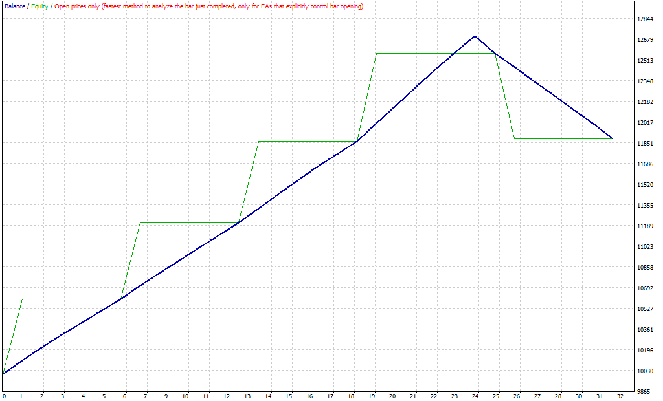Click the 11189 label on the vertical axis
The image size is (663, 401).
point(645,226)
